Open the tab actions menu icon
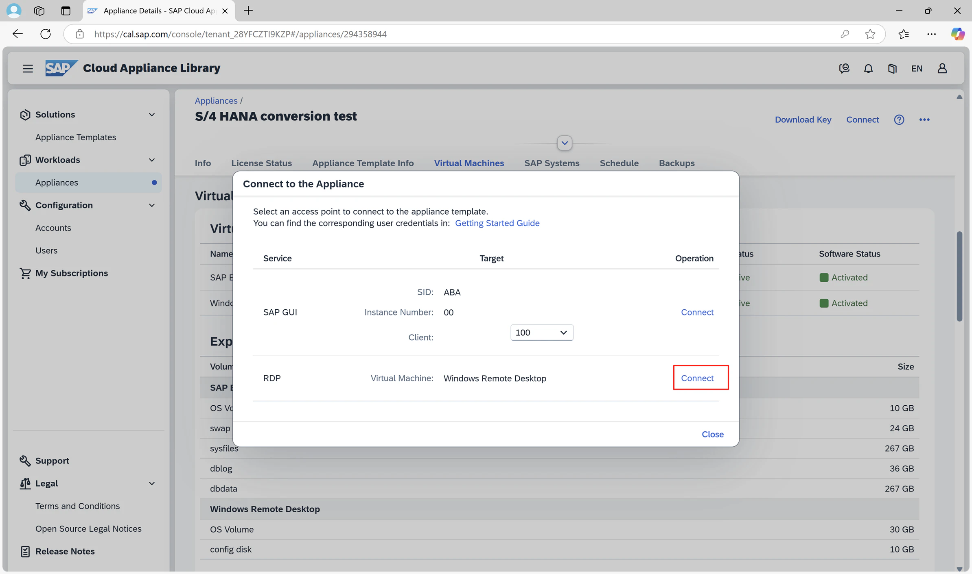 (x=66, y=11)
